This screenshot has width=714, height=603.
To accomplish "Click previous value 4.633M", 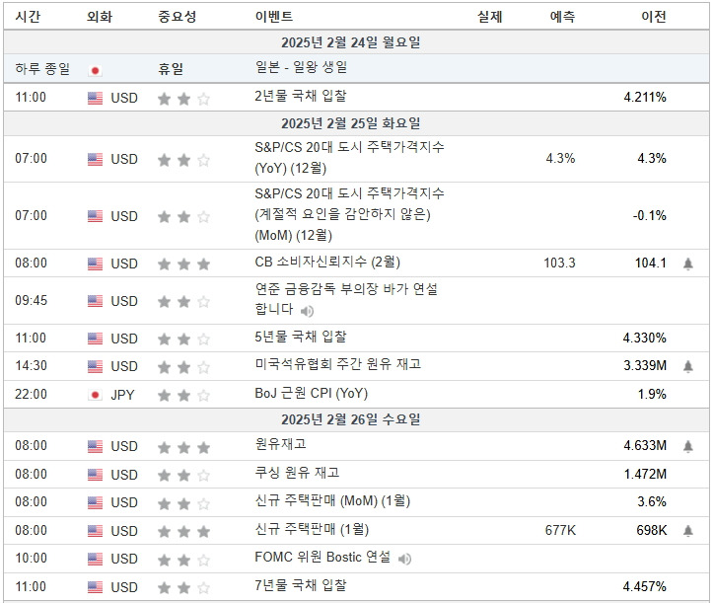I will (645, 445).
